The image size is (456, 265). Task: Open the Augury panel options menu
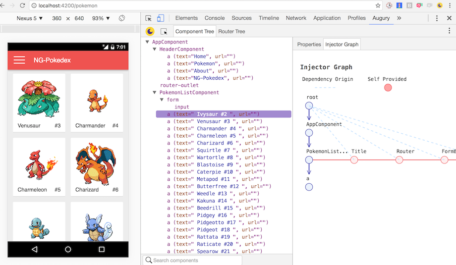pos(449,31)
